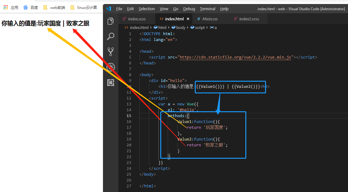The height and width of the screenshot is (192, 348).
Task: Click the closing '</script>' on line 24
Action: [159, 169]
